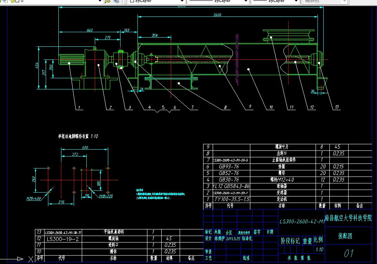Open the plot style control dropdown
377x264 pixels.
344,1
